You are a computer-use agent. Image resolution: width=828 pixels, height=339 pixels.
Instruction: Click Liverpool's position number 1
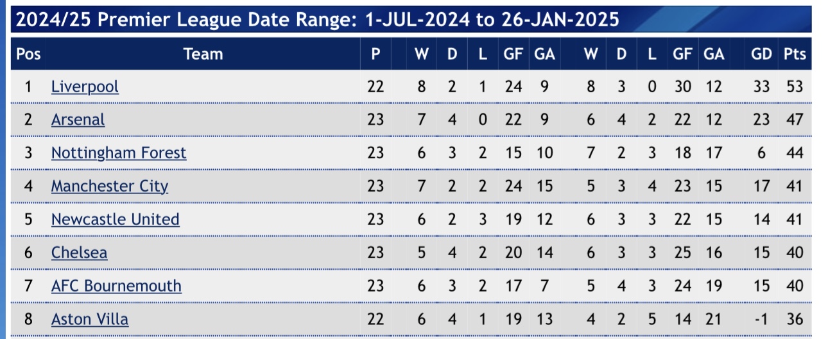(x=28, y=86)
